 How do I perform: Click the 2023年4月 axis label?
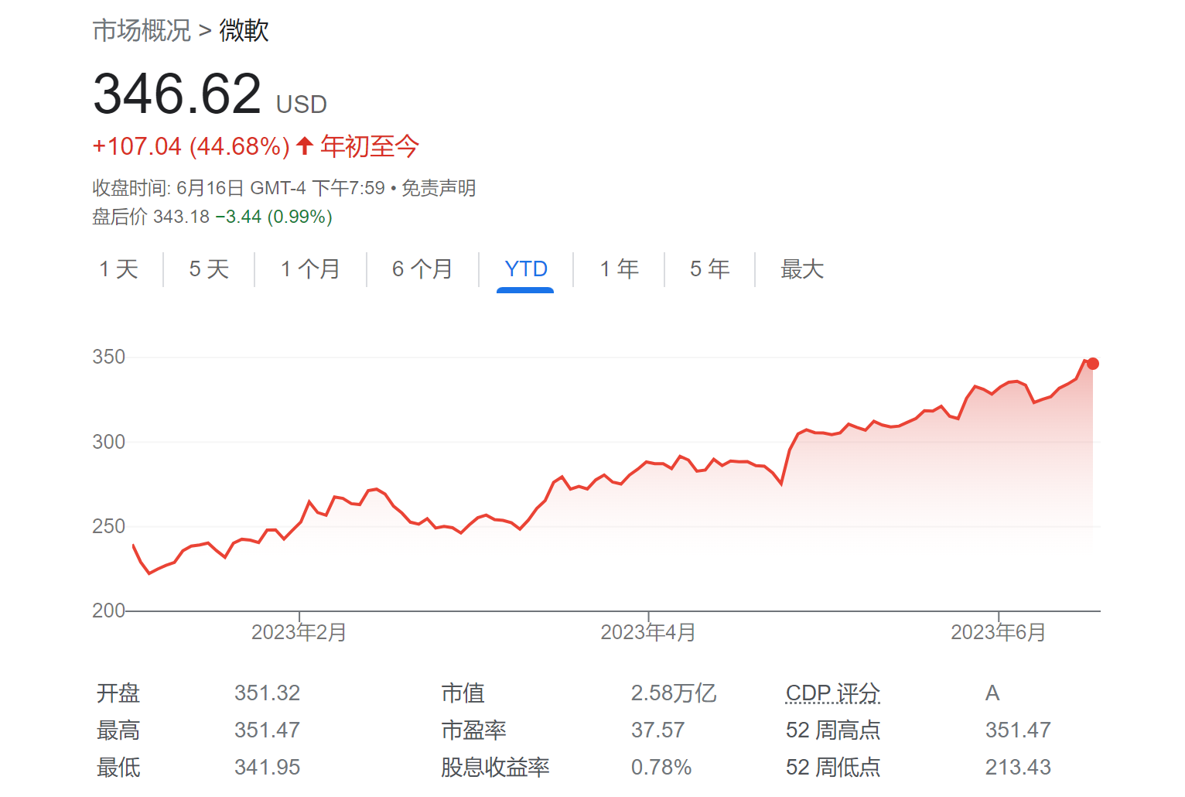coord(648,633)
